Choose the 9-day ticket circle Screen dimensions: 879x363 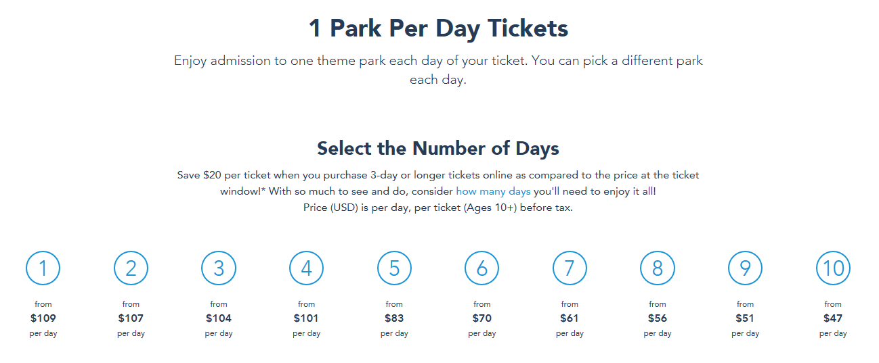[x=745, y=268]
